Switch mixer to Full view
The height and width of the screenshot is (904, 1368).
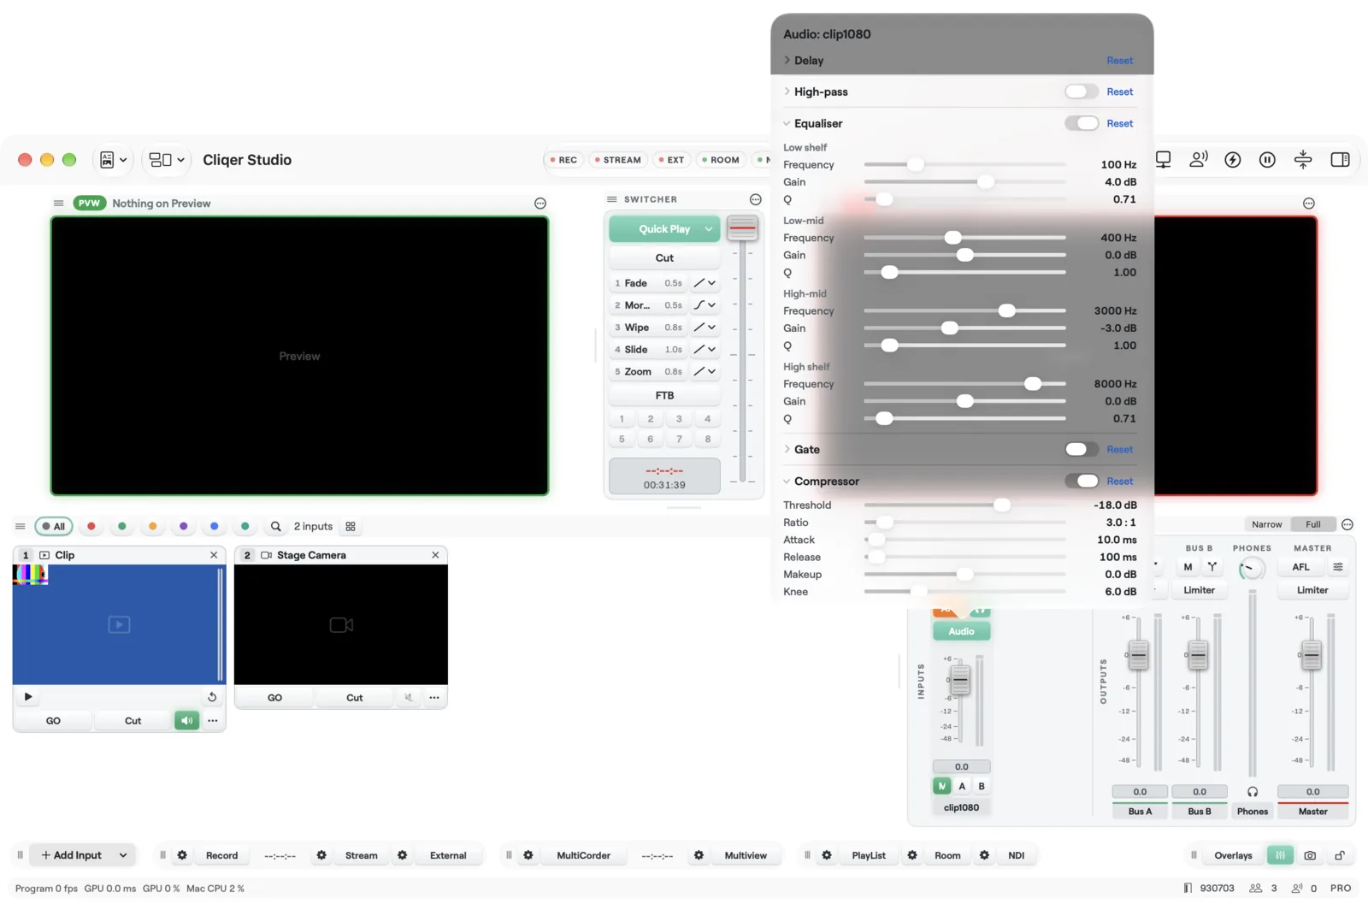click(1313, 524)
